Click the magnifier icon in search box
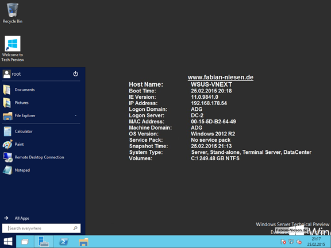The height and width of the screenshot is (248, 331). pos(75,228)
